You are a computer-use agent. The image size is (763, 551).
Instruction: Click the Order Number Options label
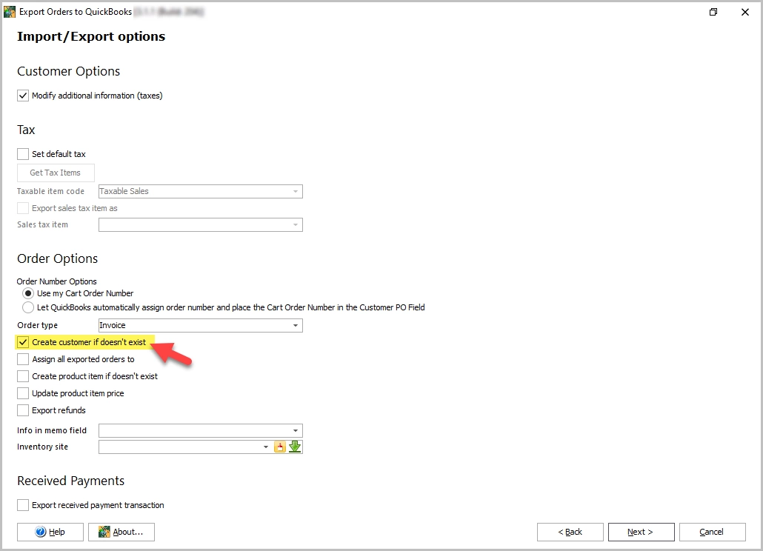(x=57, y=281)
